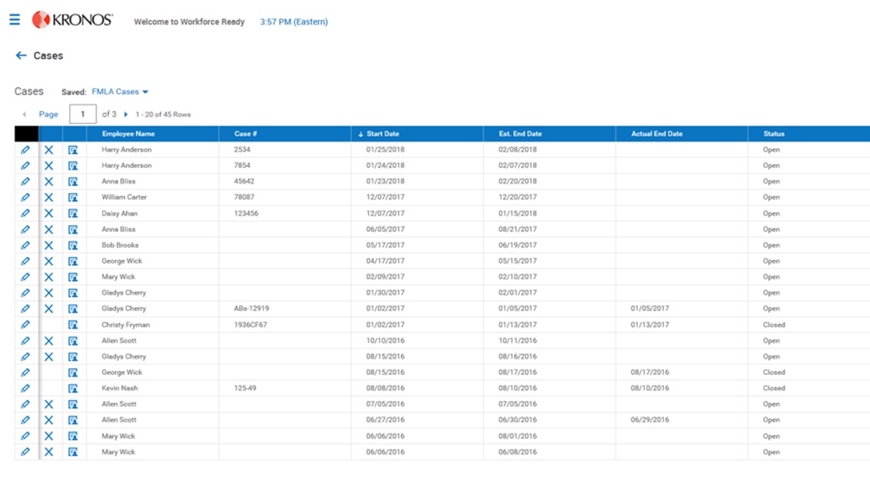Delete Bob Brooks case with X icon
The width and height of the screenshot is (870, 489).
tap(49, 246)
